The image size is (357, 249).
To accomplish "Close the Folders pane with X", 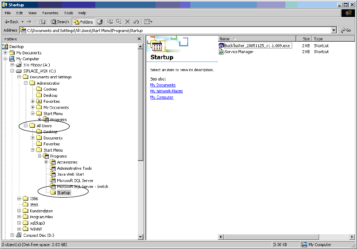I will click(x=139, y=39).
